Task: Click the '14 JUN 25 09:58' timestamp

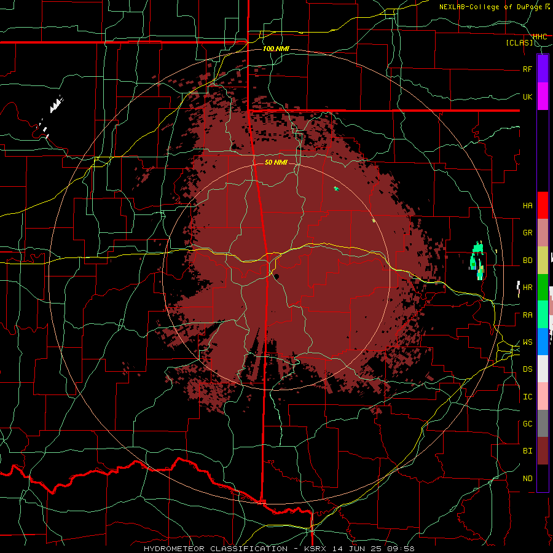Action: (374, 549)
